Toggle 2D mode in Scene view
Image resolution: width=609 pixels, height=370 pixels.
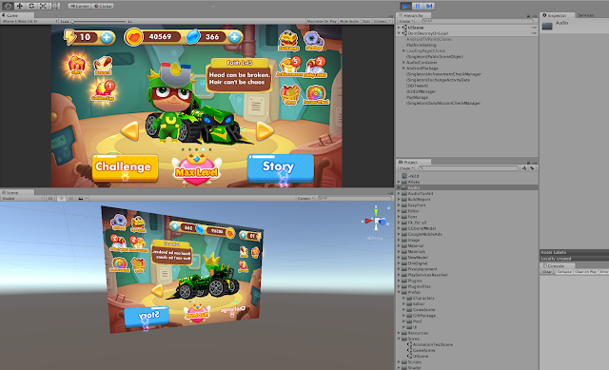[x=50, y=199]
